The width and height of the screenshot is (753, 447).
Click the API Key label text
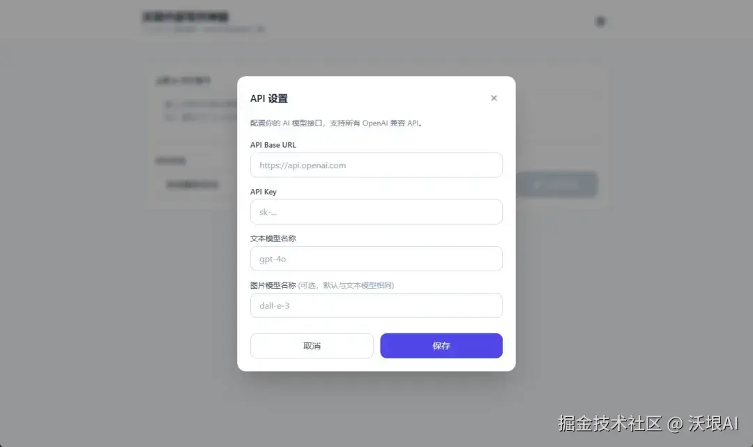[263, 192]
